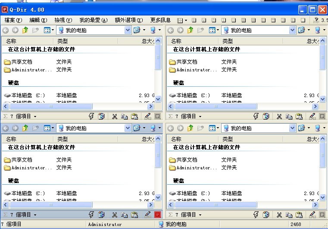
Task: Toggle the selection grid icon below upper-left pane
Action: point(157,116)
